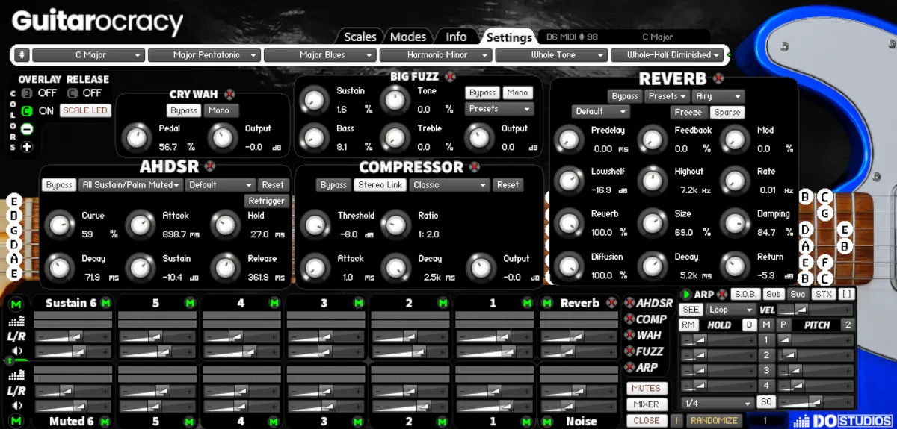
Task: Click the red X icon beside AHDSR title
Action: point(210,166)
